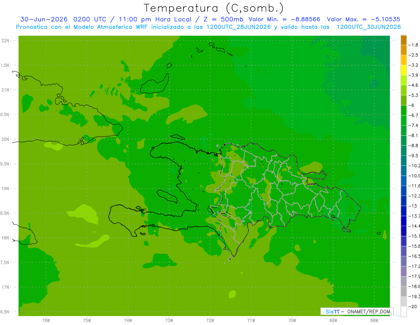Image resolution: width=420 pixels, height=325 pixels.
Task: Click the "Valor Min. = -8.88566" value
Action: (x=284, y=19)
